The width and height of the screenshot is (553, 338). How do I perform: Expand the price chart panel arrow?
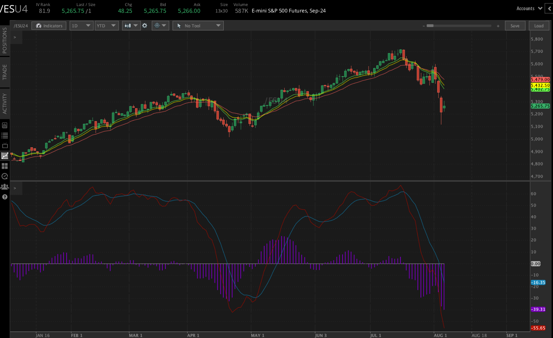pyautogui.click(x=15, y=37)
